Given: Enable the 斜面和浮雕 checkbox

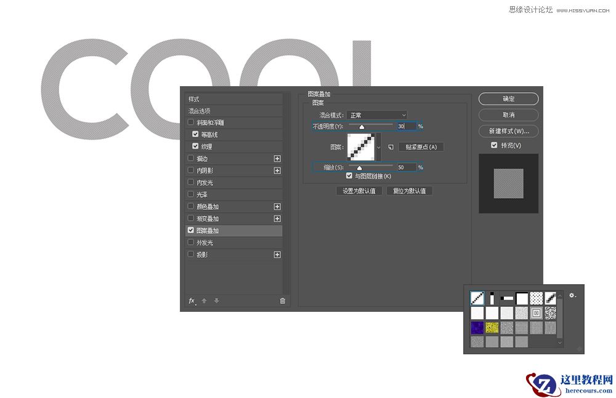Looking at the screenshot, I should tap(190, 122).
